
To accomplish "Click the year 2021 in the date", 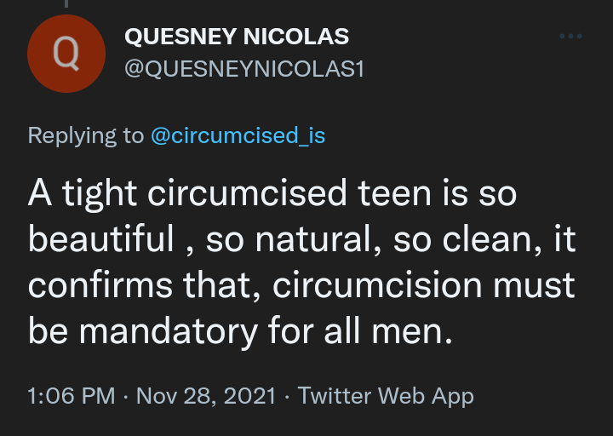I will (253, 396).
